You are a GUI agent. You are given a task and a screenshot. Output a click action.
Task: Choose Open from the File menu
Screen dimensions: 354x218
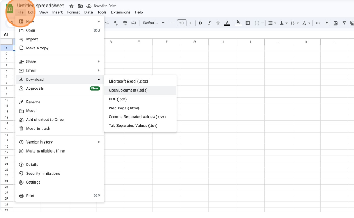[60, 31]
